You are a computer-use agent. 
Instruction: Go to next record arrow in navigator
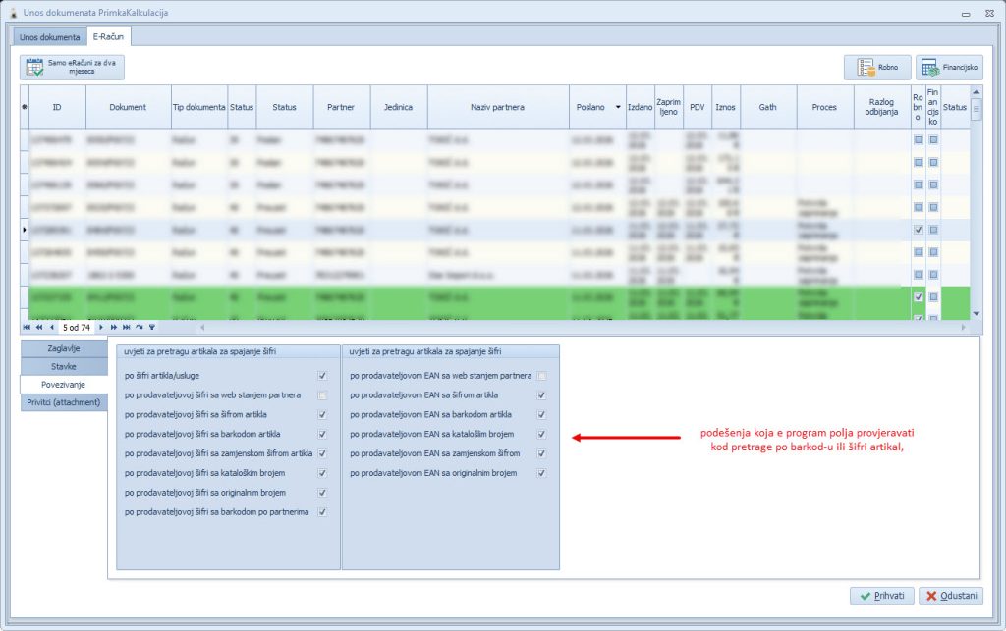tap(101, 328)
